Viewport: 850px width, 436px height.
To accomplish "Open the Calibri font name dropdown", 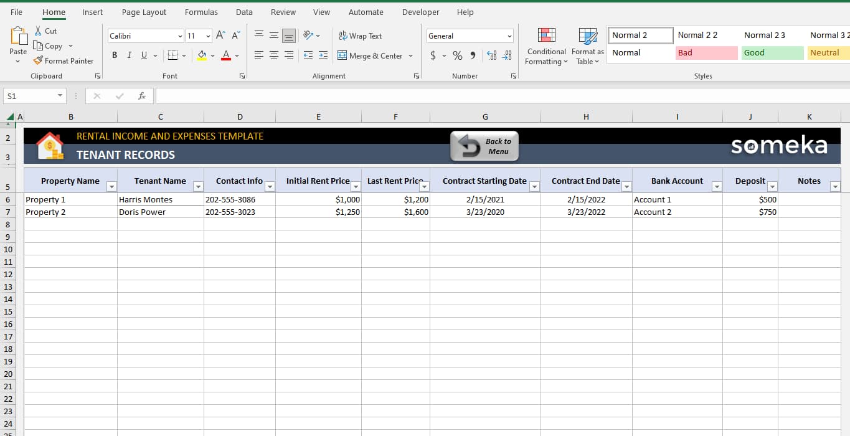I will (179, 36).
